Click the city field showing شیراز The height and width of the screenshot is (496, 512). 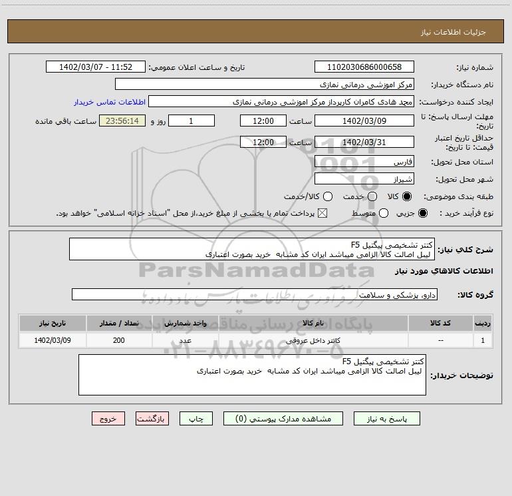click(x=364, y=178)
